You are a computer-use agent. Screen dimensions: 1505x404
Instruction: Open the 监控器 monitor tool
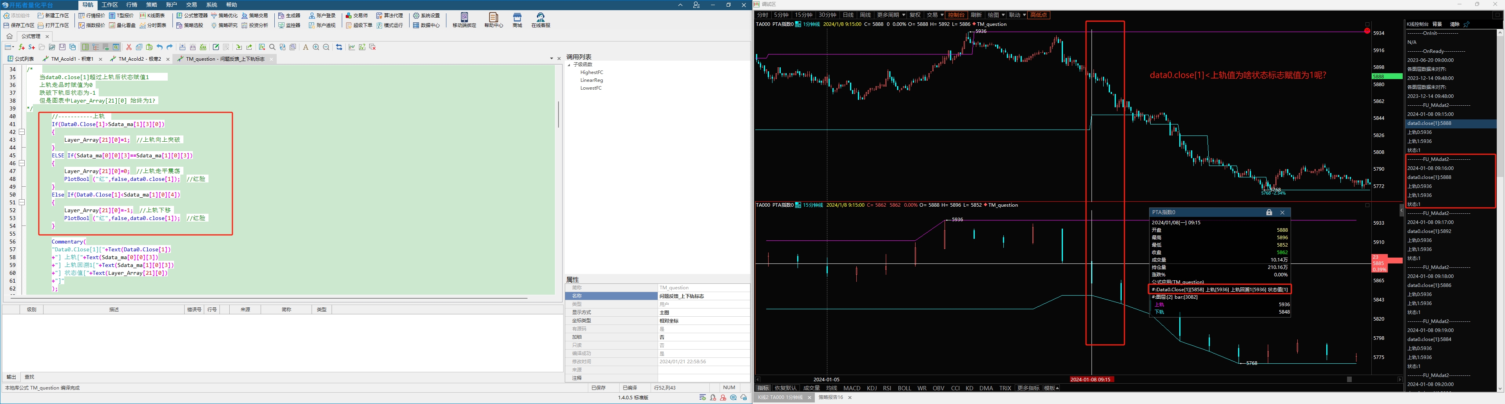pyautogui.click(x=290, y=25)
